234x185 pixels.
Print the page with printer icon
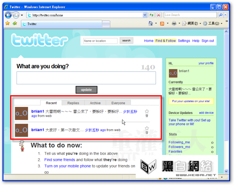coord(174,23)
